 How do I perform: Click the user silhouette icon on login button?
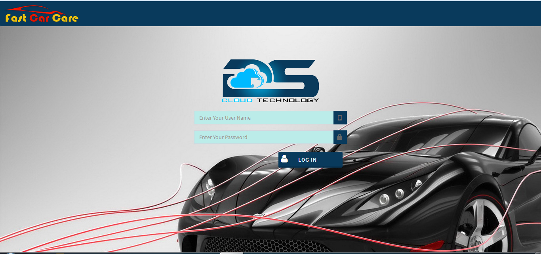pyautogui.click(x=284, y=159)
